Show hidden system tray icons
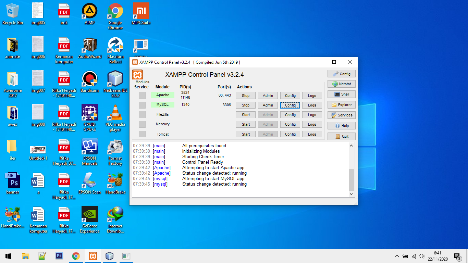This screenshot has width=468, height=263. point(397,256)
